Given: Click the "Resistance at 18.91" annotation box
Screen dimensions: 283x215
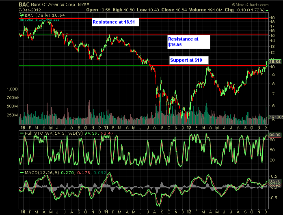Looking at the screenshot, I should pos(115,22).
